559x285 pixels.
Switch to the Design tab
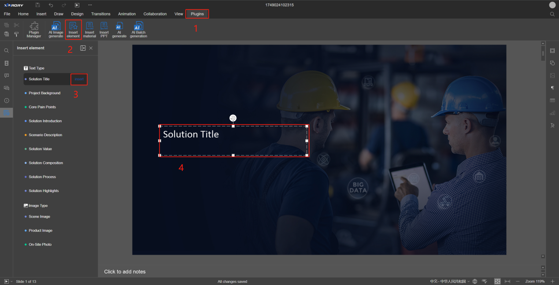coord(77,14)
